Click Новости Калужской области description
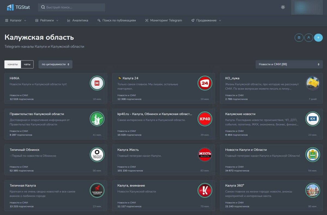The width and height of the screenshot is (327, 215). tap(137, 192)
